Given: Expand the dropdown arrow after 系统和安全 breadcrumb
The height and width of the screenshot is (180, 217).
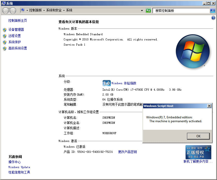Looking at the screenshot, I should tap(64, 11).
